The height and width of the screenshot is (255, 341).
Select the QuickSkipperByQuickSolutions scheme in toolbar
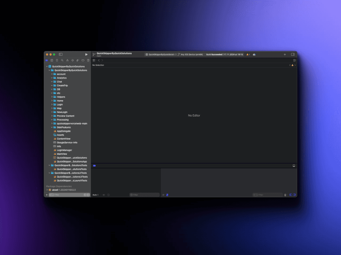pyautogui.click(x=161, y=55)
